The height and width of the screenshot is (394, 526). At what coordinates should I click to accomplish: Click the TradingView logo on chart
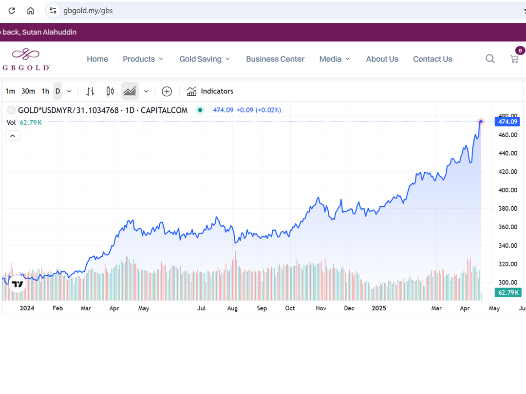tap(18, 285)
